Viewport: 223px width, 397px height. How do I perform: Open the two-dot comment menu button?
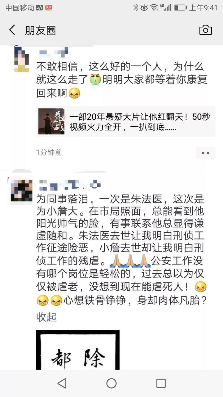coord(206,153)
